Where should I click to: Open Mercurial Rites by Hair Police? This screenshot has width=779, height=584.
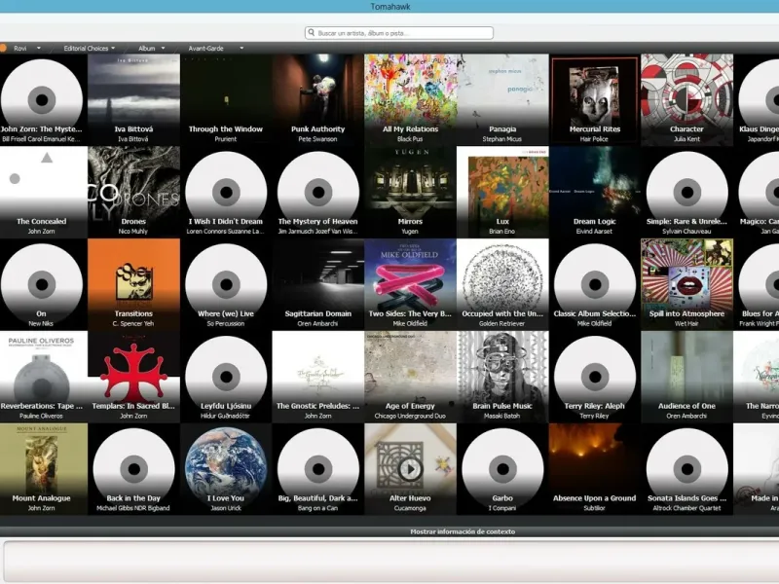(x=595, y=99)
